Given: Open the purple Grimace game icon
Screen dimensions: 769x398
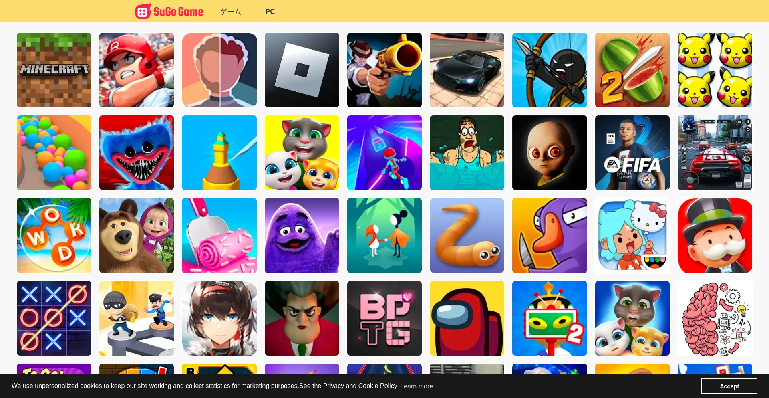Looking at the screenshot, I should [302, 236].
